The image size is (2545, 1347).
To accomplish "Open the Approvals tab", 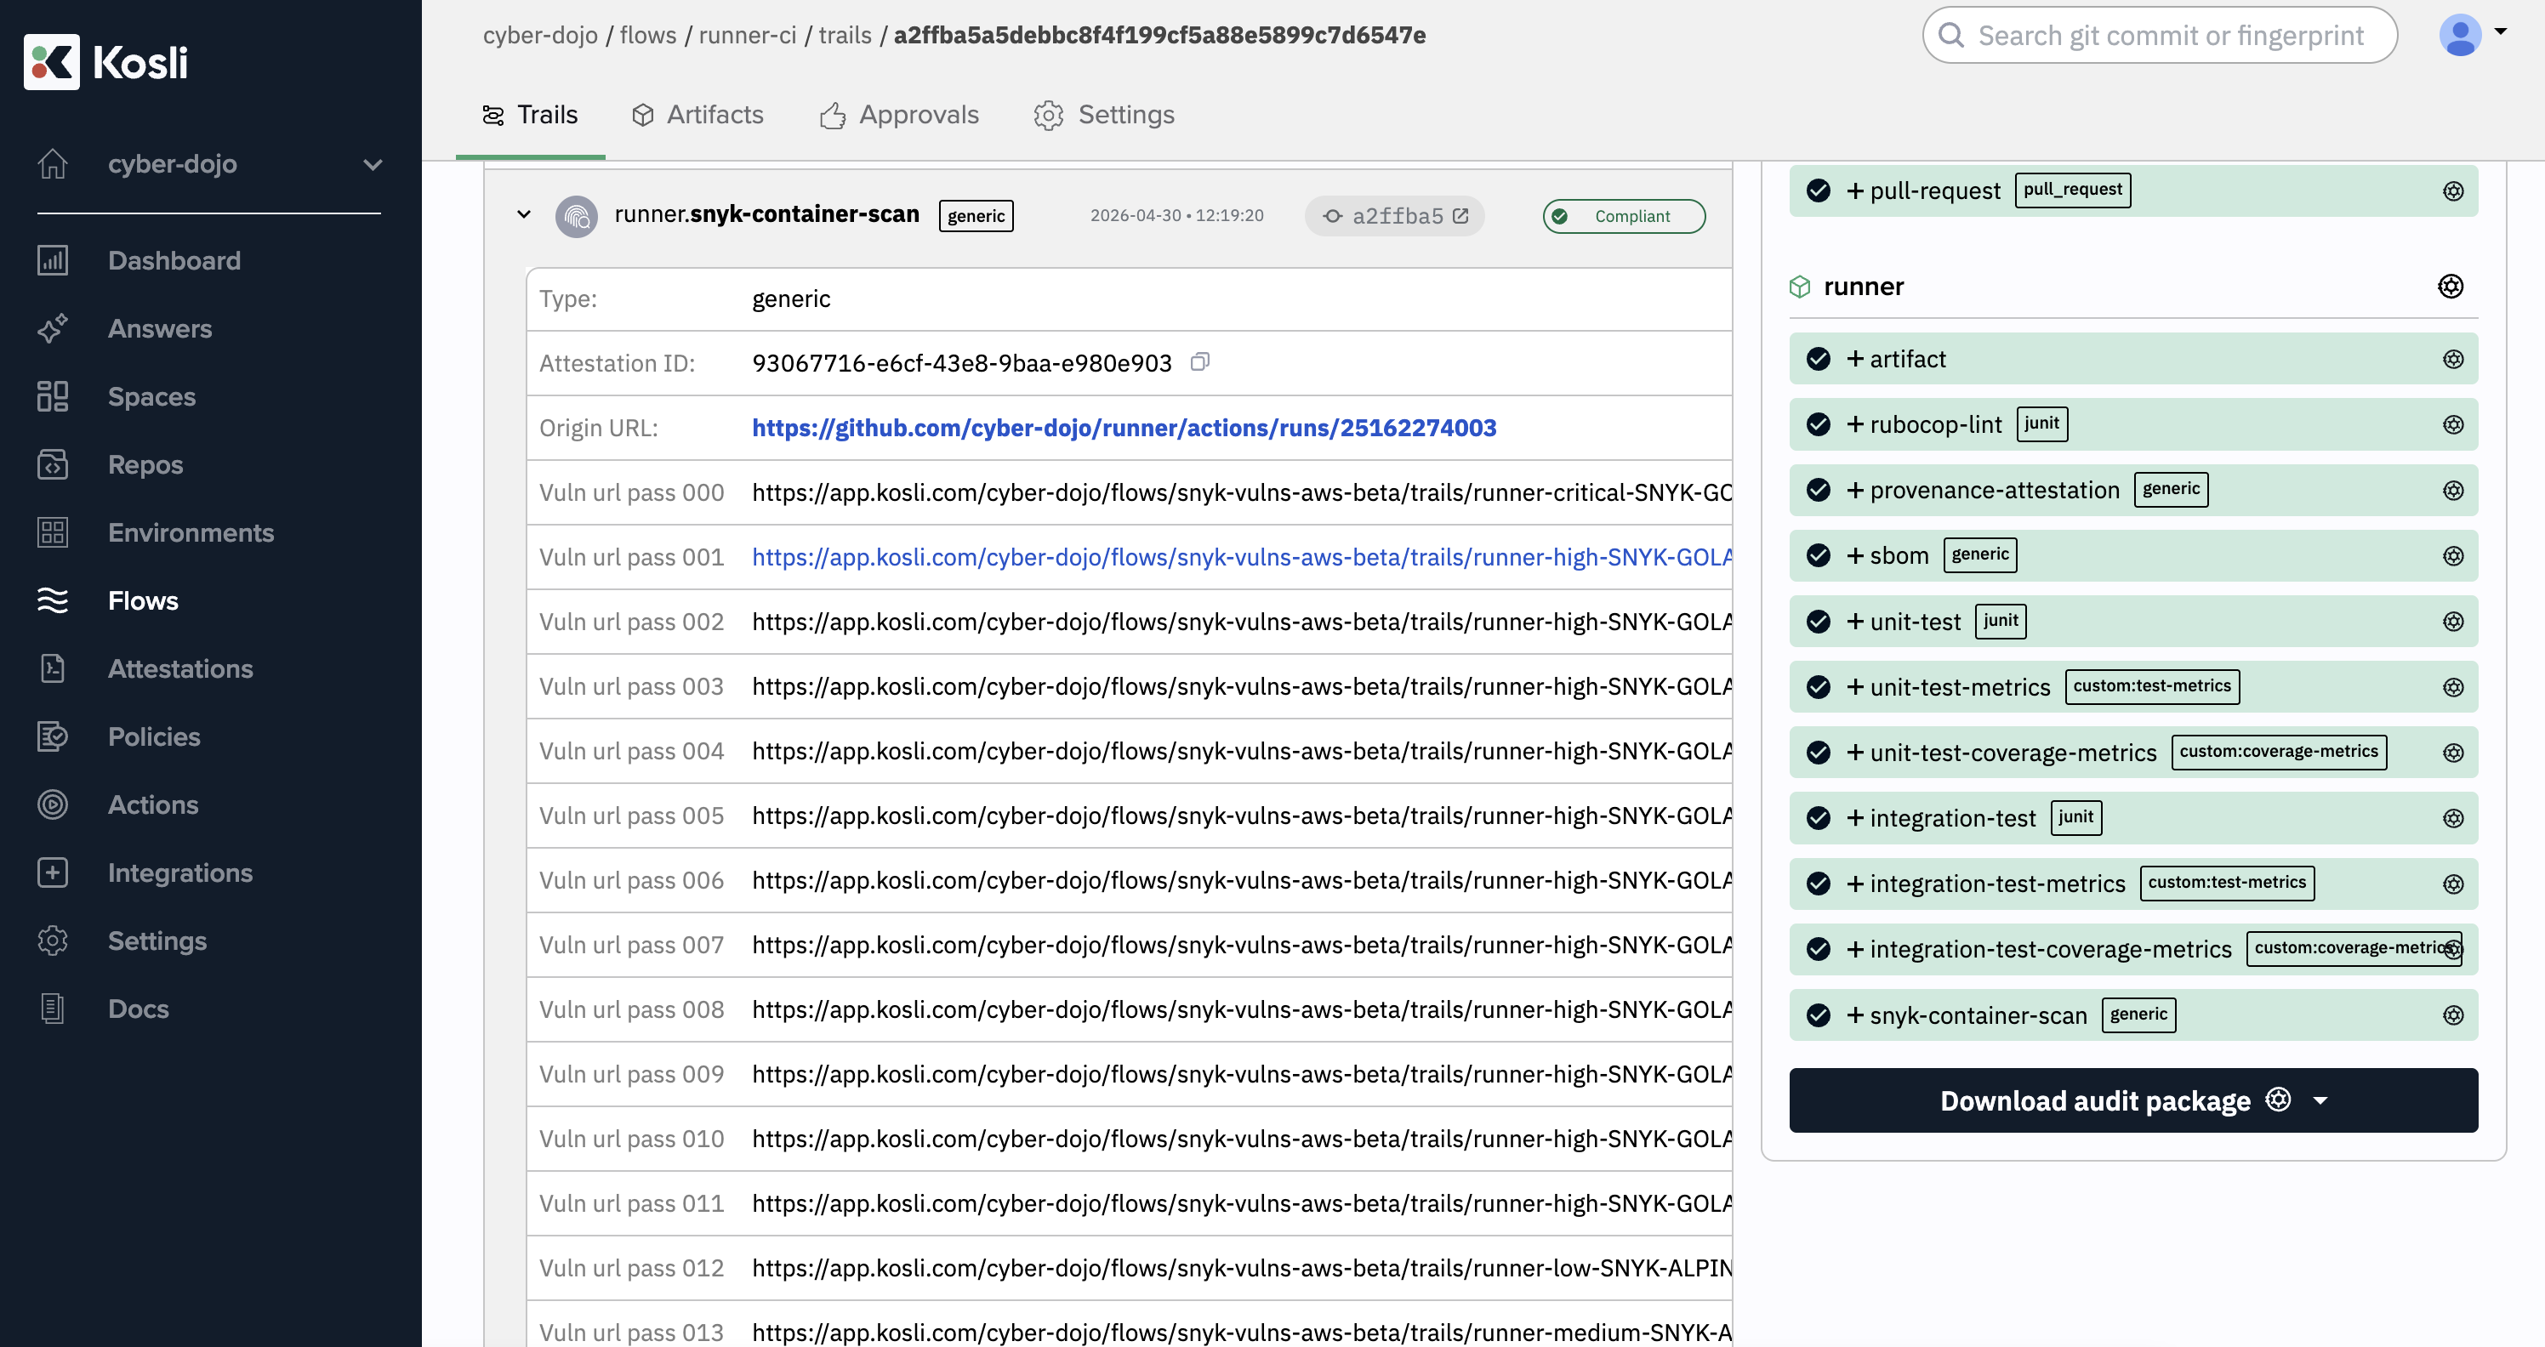I will tap(899, 115).
